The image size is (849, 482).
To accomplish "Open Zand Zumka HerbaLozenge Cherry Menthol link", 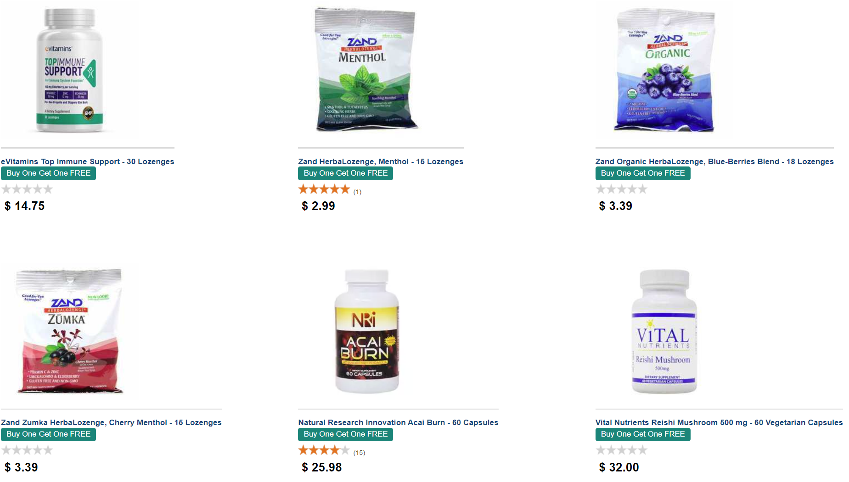I will pyautogui.click(x=111, y=422).
